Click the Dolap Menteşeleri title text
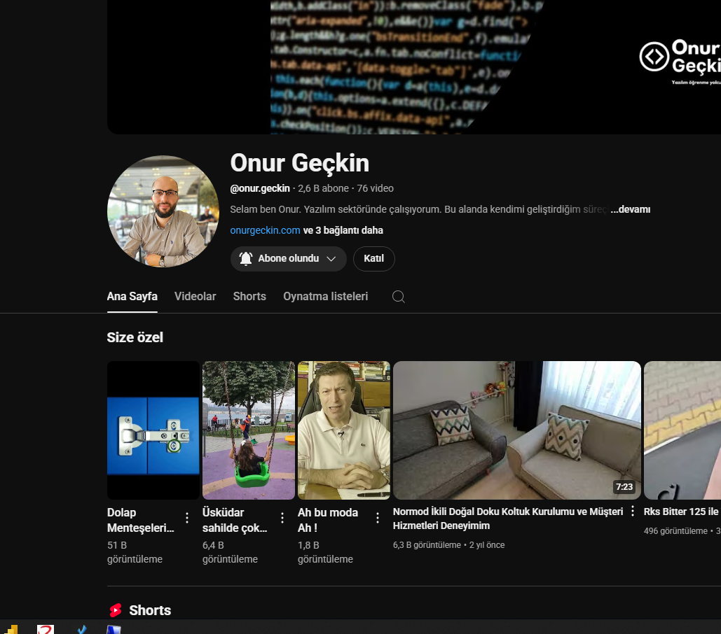This screenshot has height=634, width=721. 141,520
